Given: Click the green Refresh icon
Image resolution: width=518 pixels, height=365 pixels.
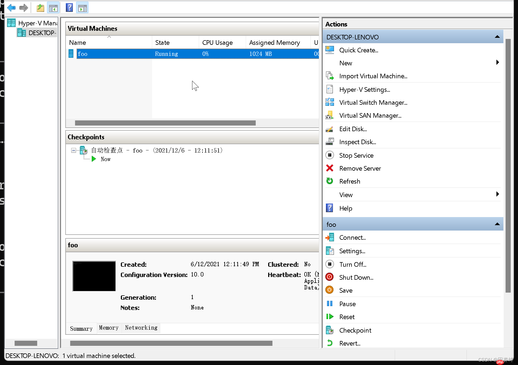Looking at the screenshot, I should 330,181.
